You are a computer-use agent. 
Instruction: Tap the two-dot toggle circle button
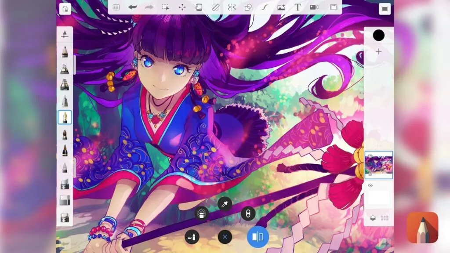point(248,213)
